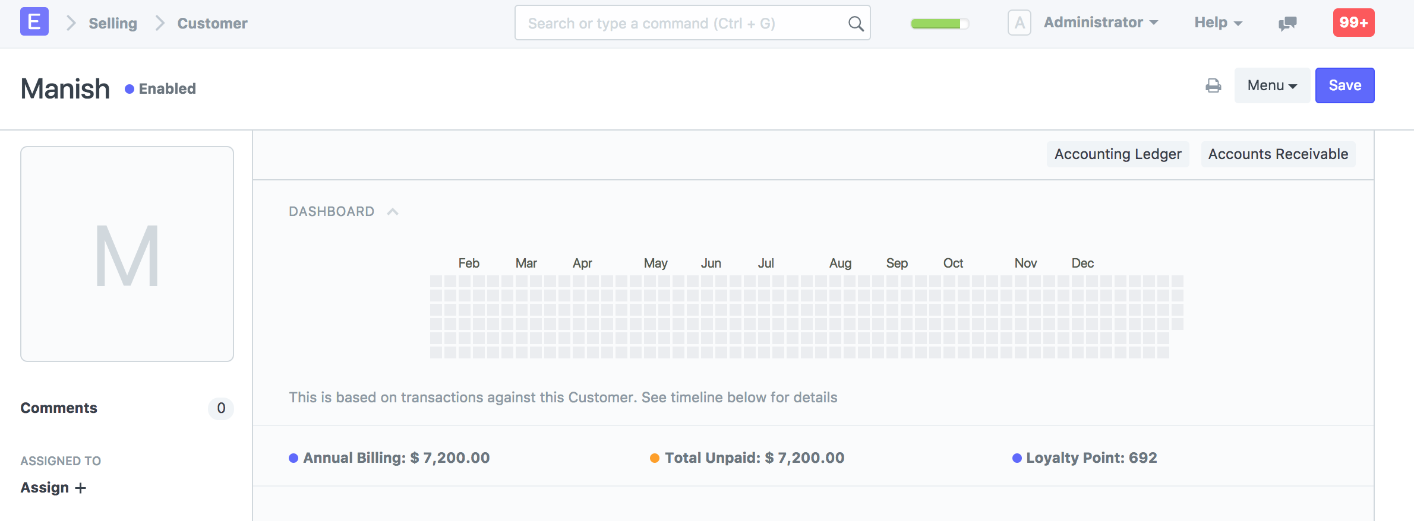Click the ERPNext home logo icon
Image resolution: width=1414 pixels, height=521 pixels.
(x=34, y=23)
